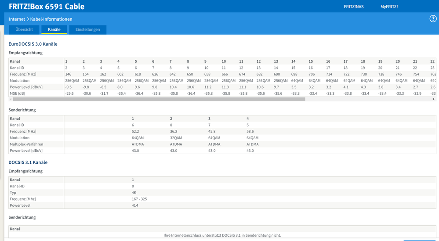Open the help question mark icon

[x=433, y=19]
